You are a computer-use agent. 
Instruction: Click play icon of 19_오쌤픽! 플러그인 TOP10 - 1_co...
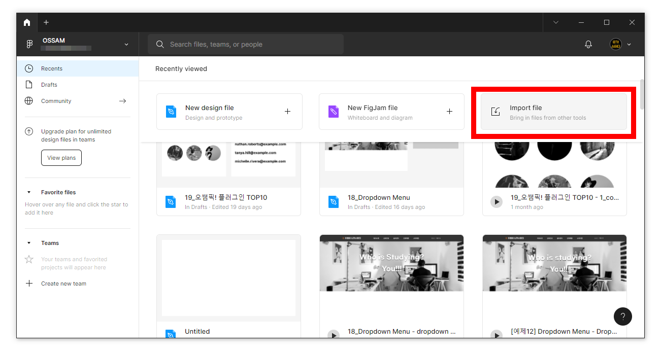(497, 202)
